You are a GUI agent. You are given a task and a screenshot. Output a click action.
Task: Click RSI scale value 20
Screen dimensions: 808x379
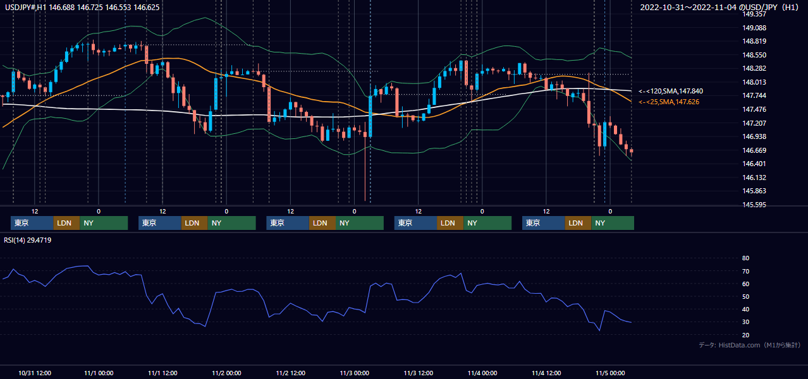(745, 335)
